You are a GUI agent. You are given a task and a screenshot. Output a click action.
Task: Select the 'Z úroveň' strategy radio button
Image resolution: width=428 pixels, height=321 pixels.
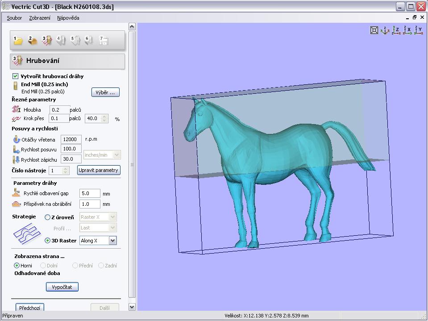pyautogui.click(x=48, y=217)
